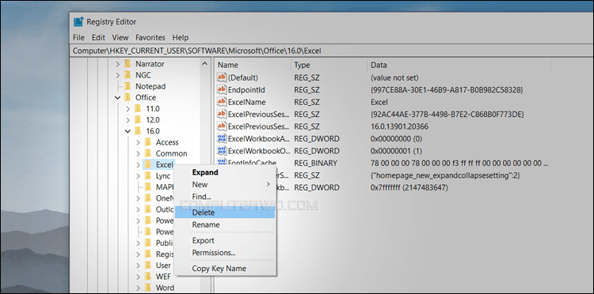The width and height of the screenshot is (594, 294).
Task: Click the 12.0 folder icon
Action: coord(138,120)
